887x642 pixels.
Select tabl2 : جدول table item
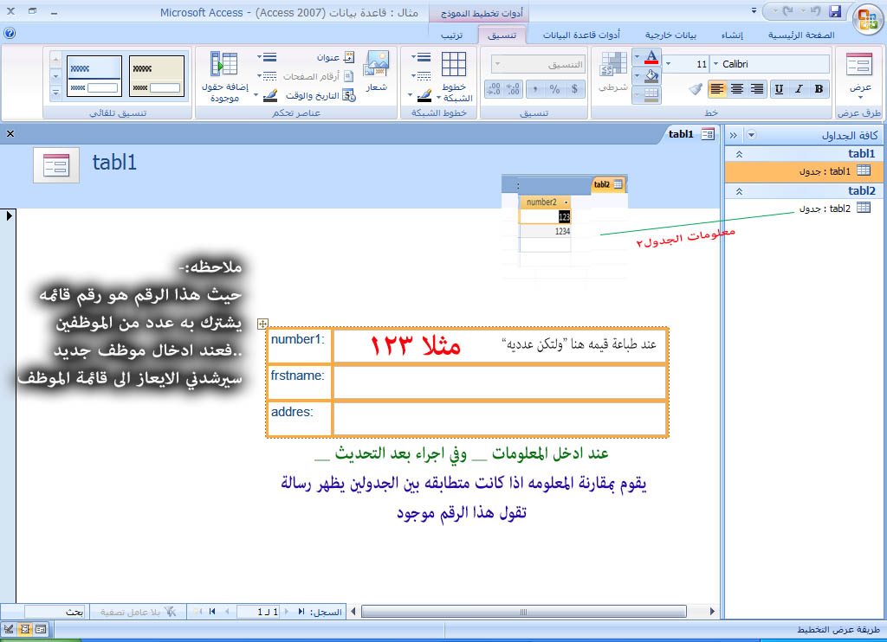point(804,209)
